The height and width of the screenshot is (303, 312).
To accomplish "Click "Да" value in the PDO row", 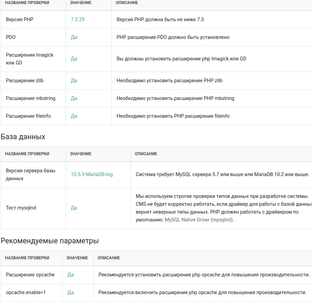I will [74, 37].
